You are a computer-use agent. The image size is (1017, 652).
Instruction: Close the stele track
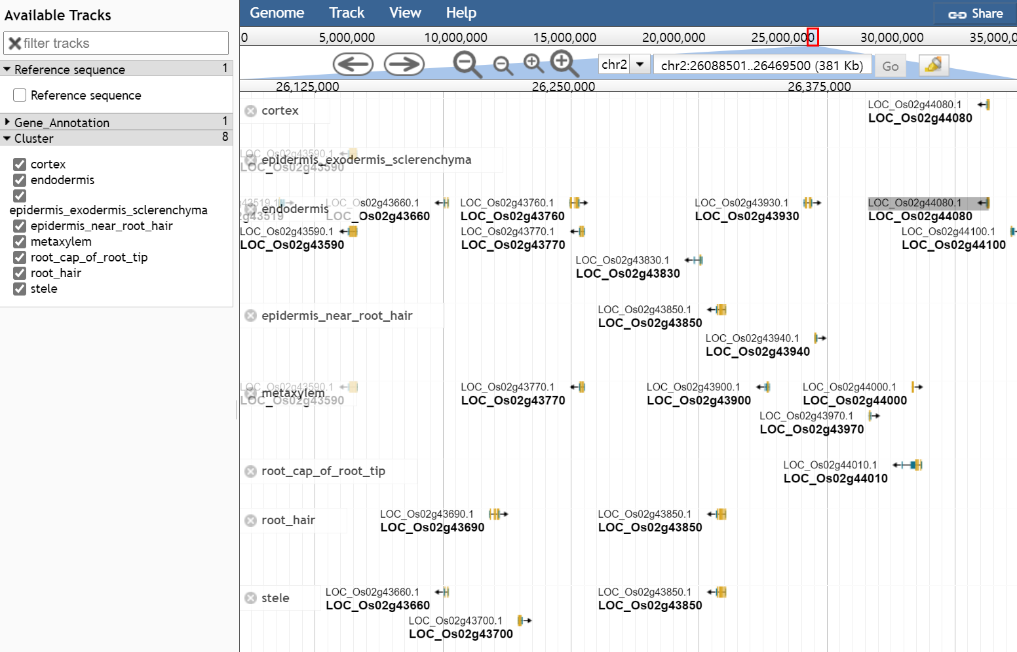click(x=250, y=598)
